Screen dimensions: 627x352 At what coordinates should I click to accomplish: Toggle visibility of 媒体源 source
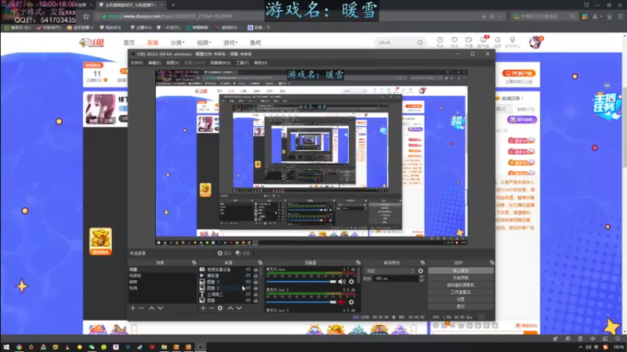(248, 275)
